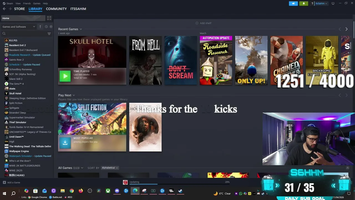The image size is (355, 200).
Task: Click the download button for Split Fiction
Action: pyautogui.click(x=65, y=143)
